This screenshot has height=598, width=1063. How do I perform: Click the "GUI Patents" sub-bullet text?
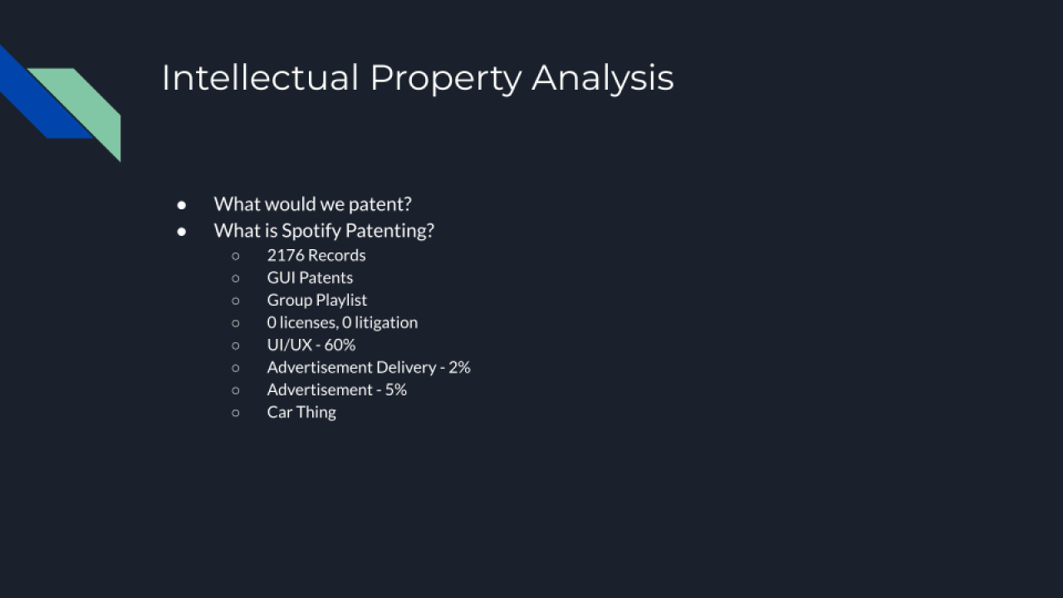click(310, 278)
